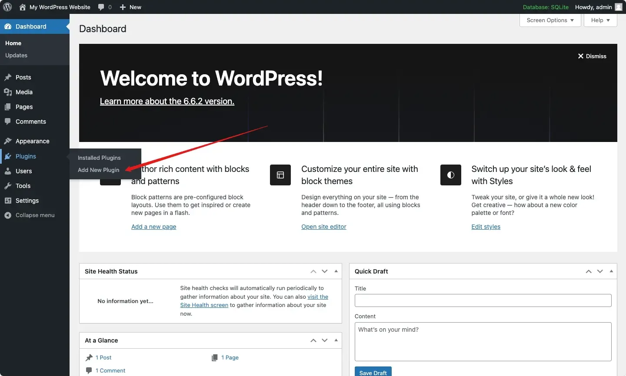
Task: Collapse the At a Glance widget
Action: [336, 340]
